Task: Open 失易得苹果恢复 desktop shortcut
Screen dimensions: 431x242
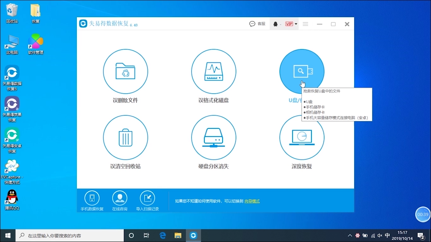Action: 12,109
